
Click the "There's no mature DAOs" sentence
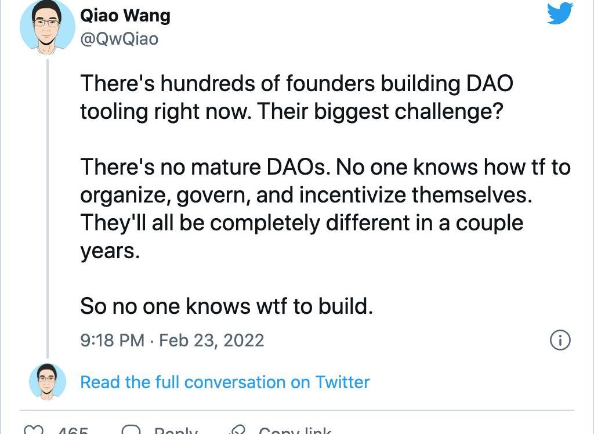click(205, 168)
